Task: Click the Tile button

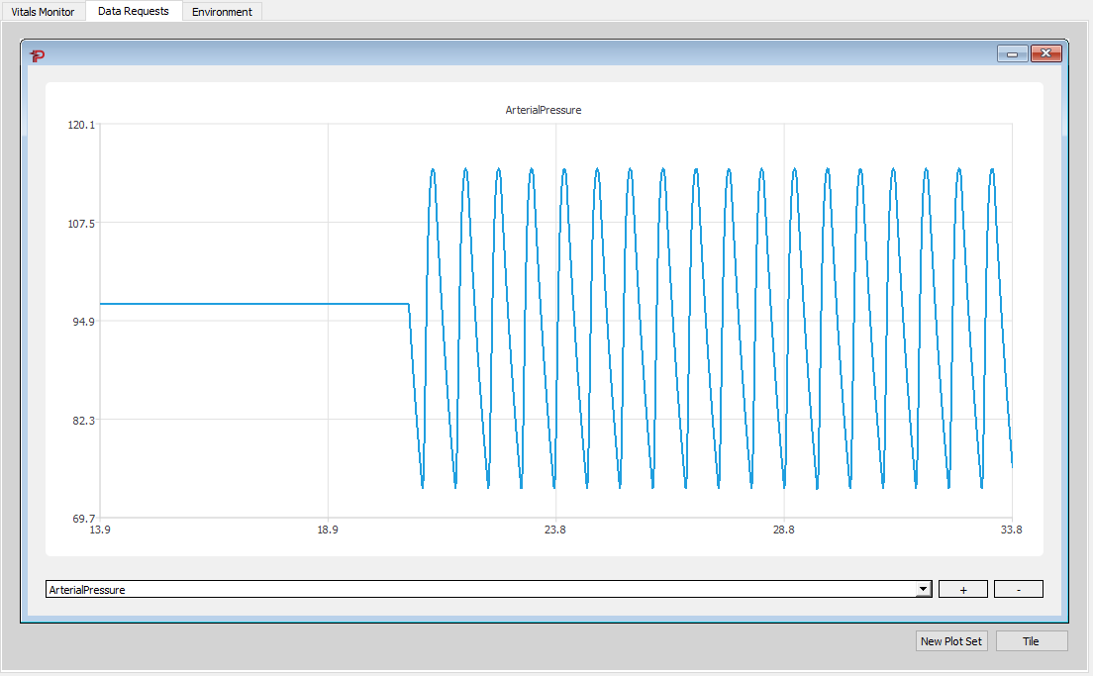Action: (1032, 641)
